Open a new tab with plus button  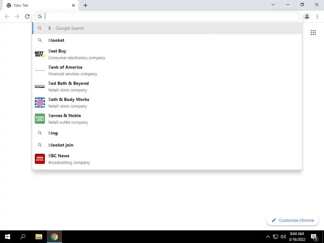click(85, 5)
